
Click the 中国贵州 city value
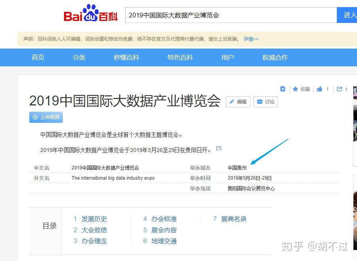point(237,168)
